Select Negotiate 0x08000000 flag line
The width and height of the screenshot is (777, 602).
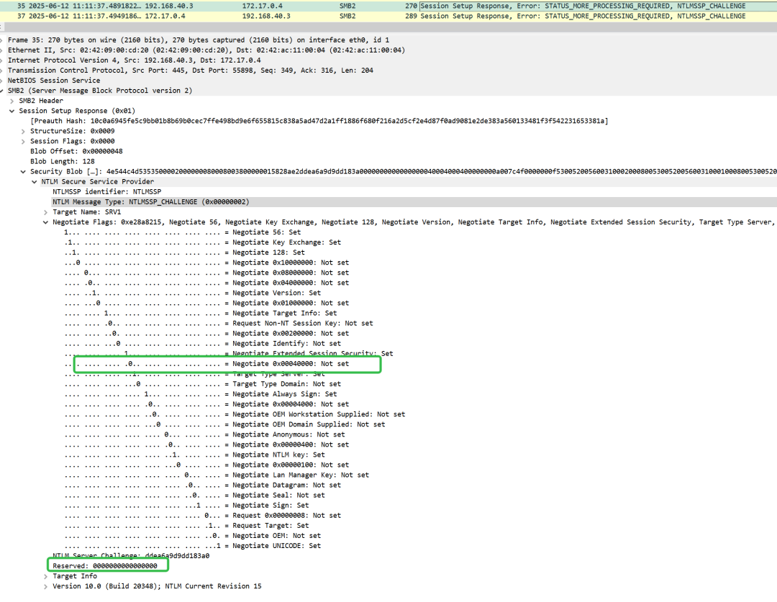[206, 273]
